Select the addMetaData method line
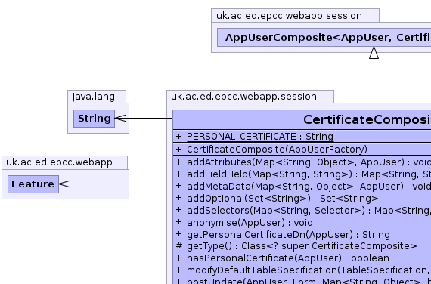The image size is (431, 284). pyautogui.click(x=303, y=187)
